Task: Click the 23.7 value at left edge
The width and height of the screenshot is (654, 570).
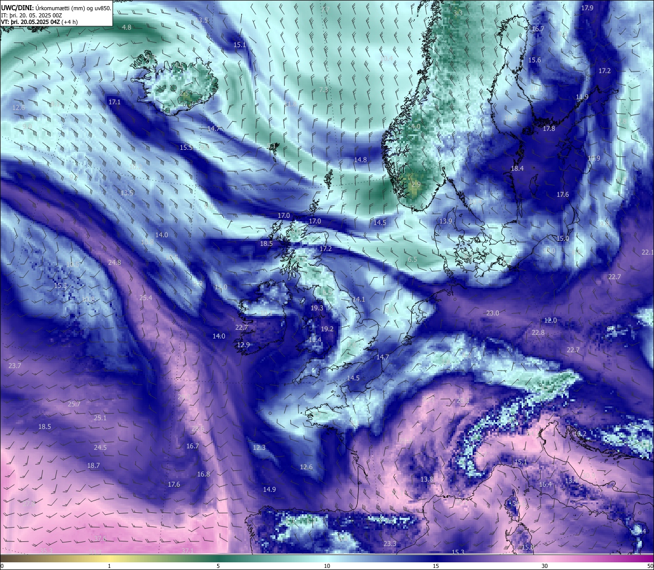Action: [x=15, y=366]
